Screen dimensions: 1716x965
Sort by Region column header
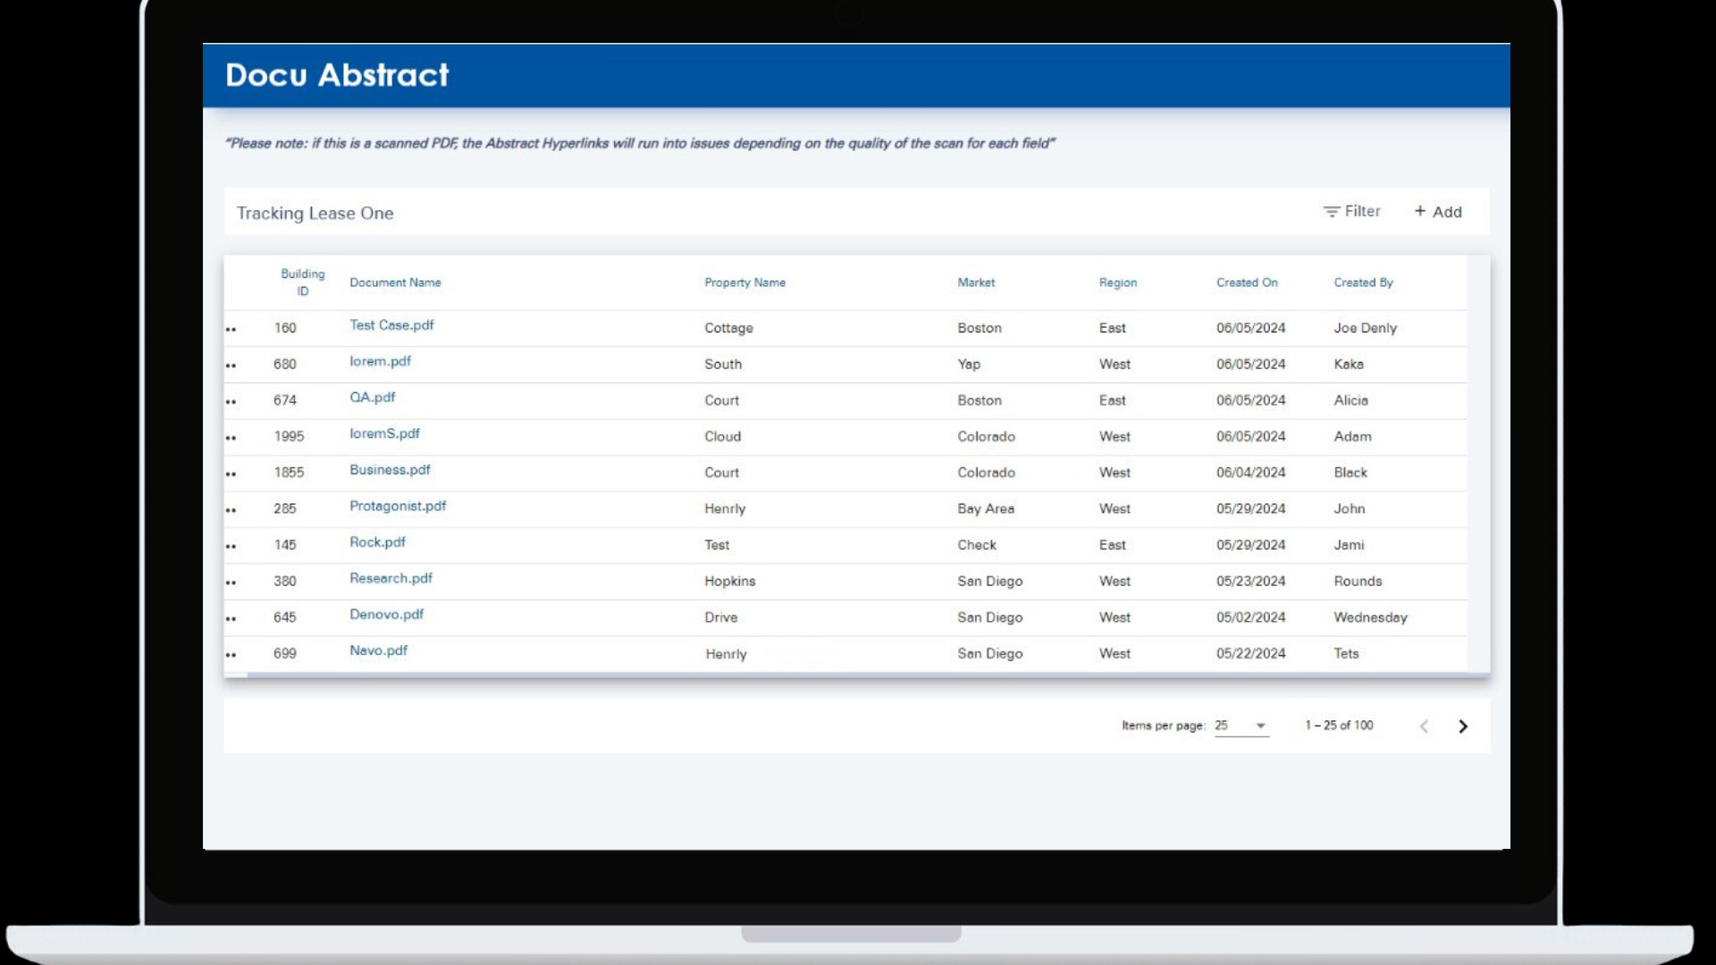[1118, 282]
